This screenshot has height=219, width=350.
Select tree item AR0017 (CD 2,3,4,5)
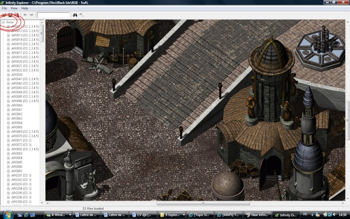click(x=25, y=53)
